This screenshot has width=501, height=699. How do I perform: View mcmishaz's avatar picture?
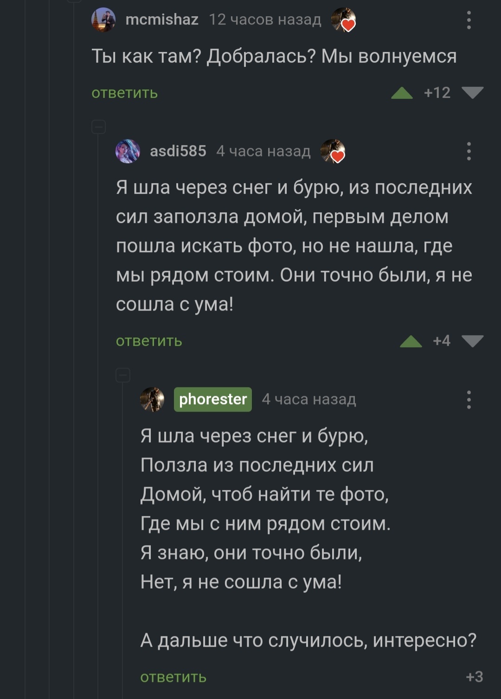coord(103,20)
